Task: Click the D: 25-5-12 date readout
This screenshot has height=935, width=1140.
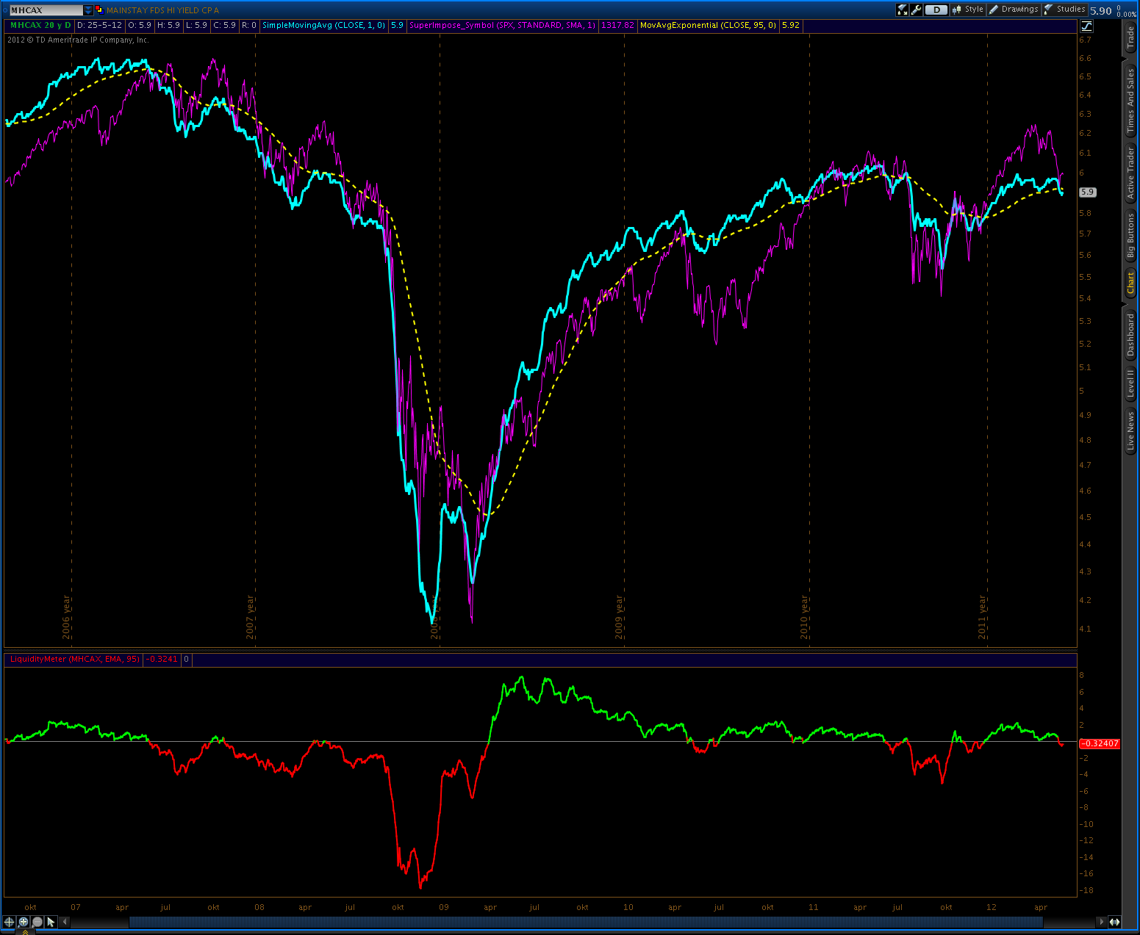Action: coord(99,25)
